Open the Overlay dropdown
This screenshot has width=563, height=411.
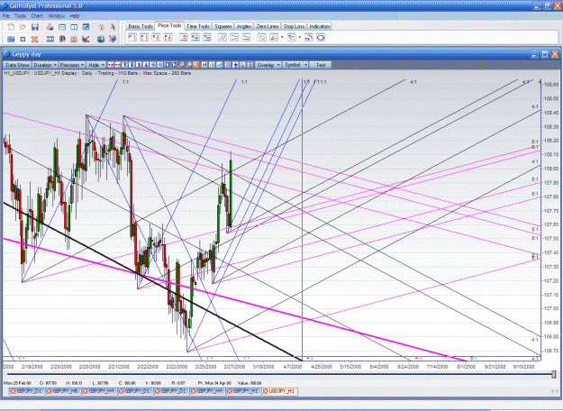pyautogui.click(x=268, y=65)
